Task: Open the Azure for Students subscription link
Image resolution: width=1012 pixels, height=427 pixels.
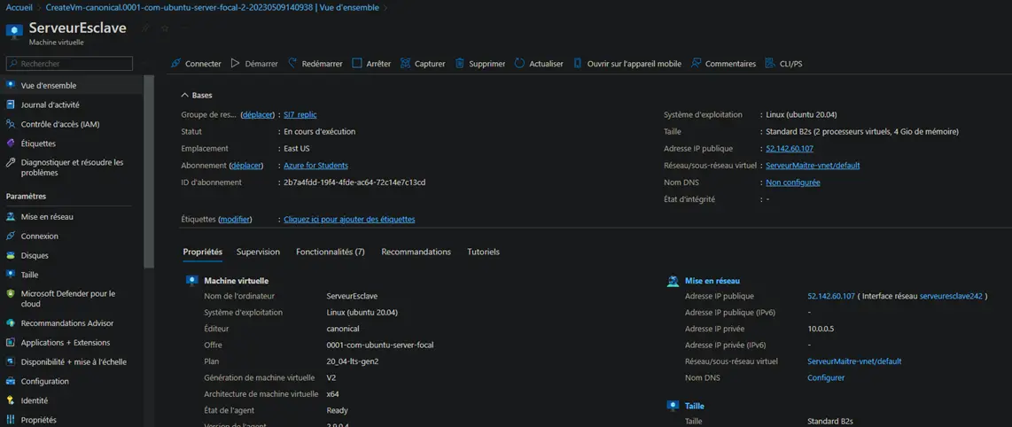Action: [x=316, y=165]
